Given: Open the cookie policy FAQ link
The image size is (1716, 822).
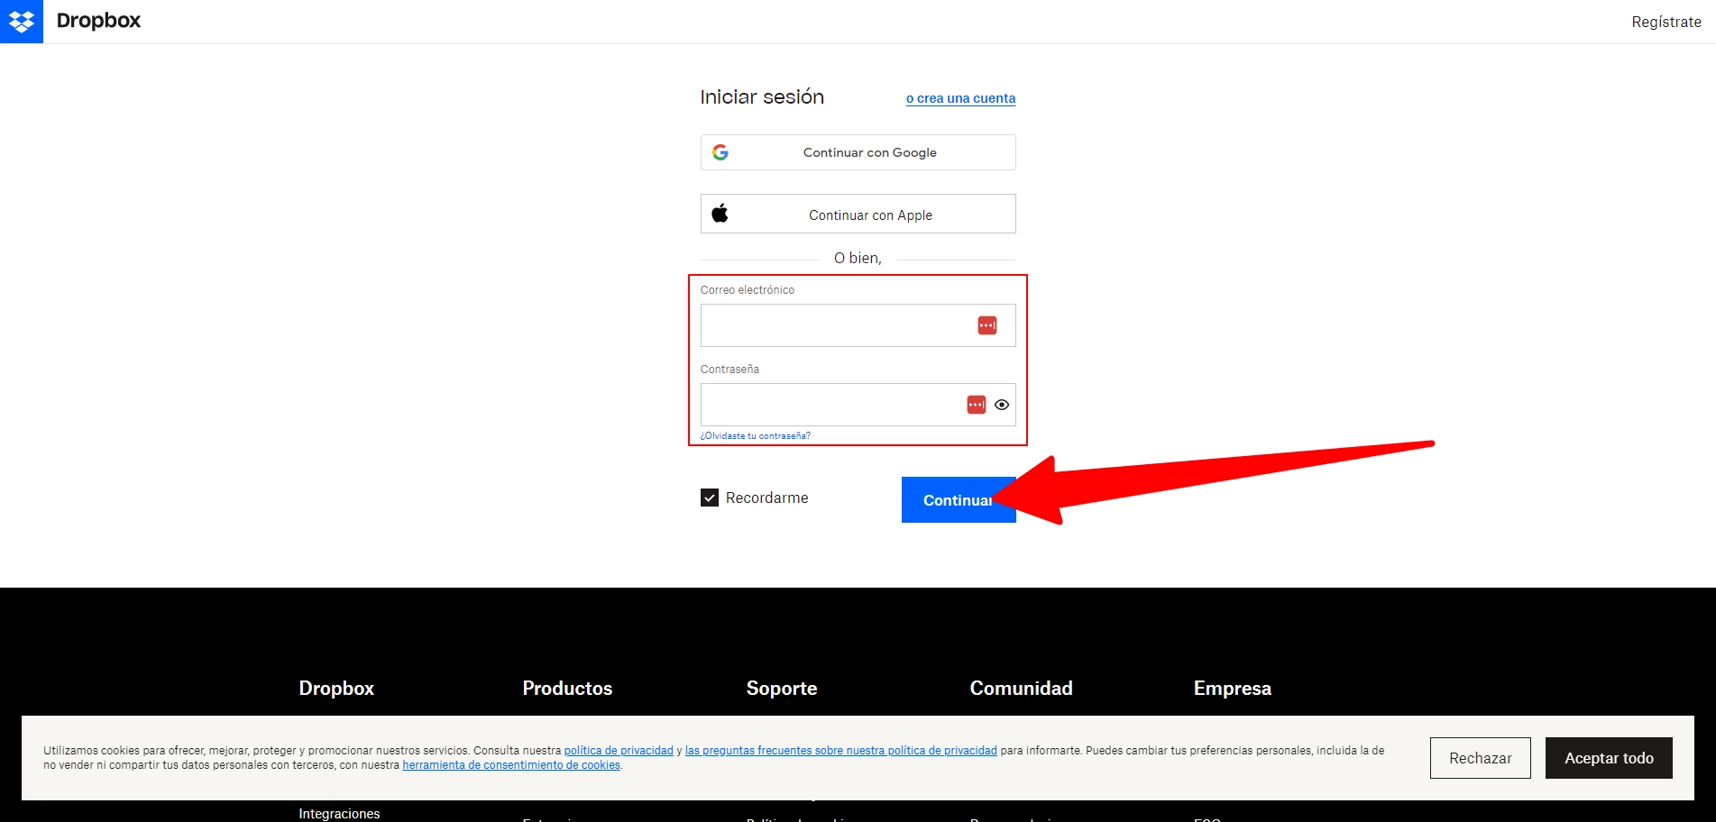Looking at the screenshot, I should coord(840,750).
